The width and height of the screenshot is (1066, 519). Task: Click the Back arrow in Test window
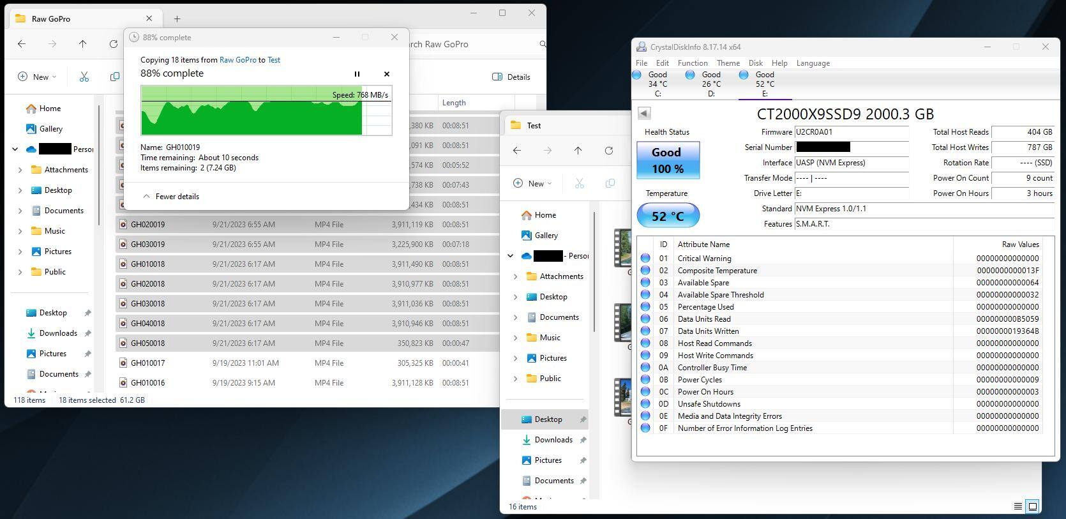[x=517, y=151]
